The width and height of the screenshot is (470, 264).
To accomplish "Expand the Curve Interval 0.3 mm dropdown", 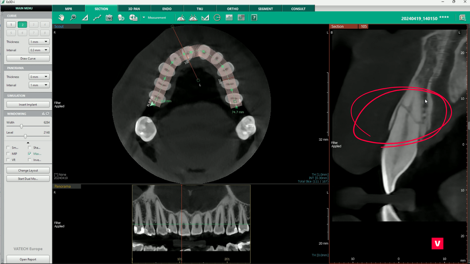I will point(39,50).
